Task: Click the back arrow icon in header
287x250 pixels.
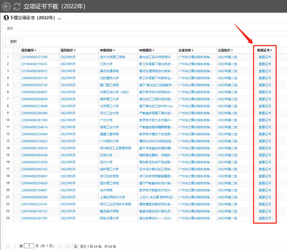Action: click(x=6, y=6)
